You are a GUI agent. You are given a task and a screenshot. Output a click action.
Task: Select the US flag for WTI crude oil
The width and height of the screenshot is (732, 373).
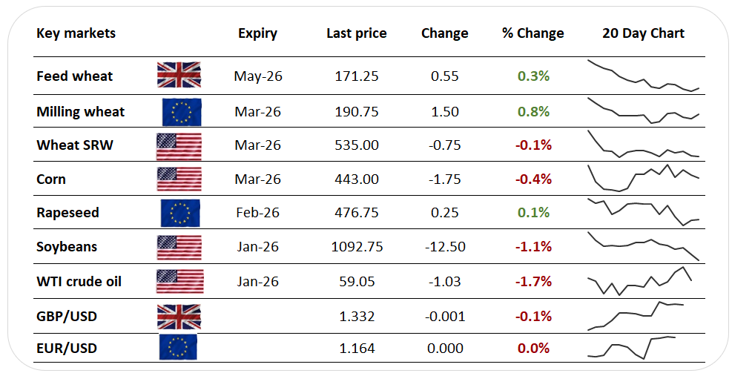point(180,281)
